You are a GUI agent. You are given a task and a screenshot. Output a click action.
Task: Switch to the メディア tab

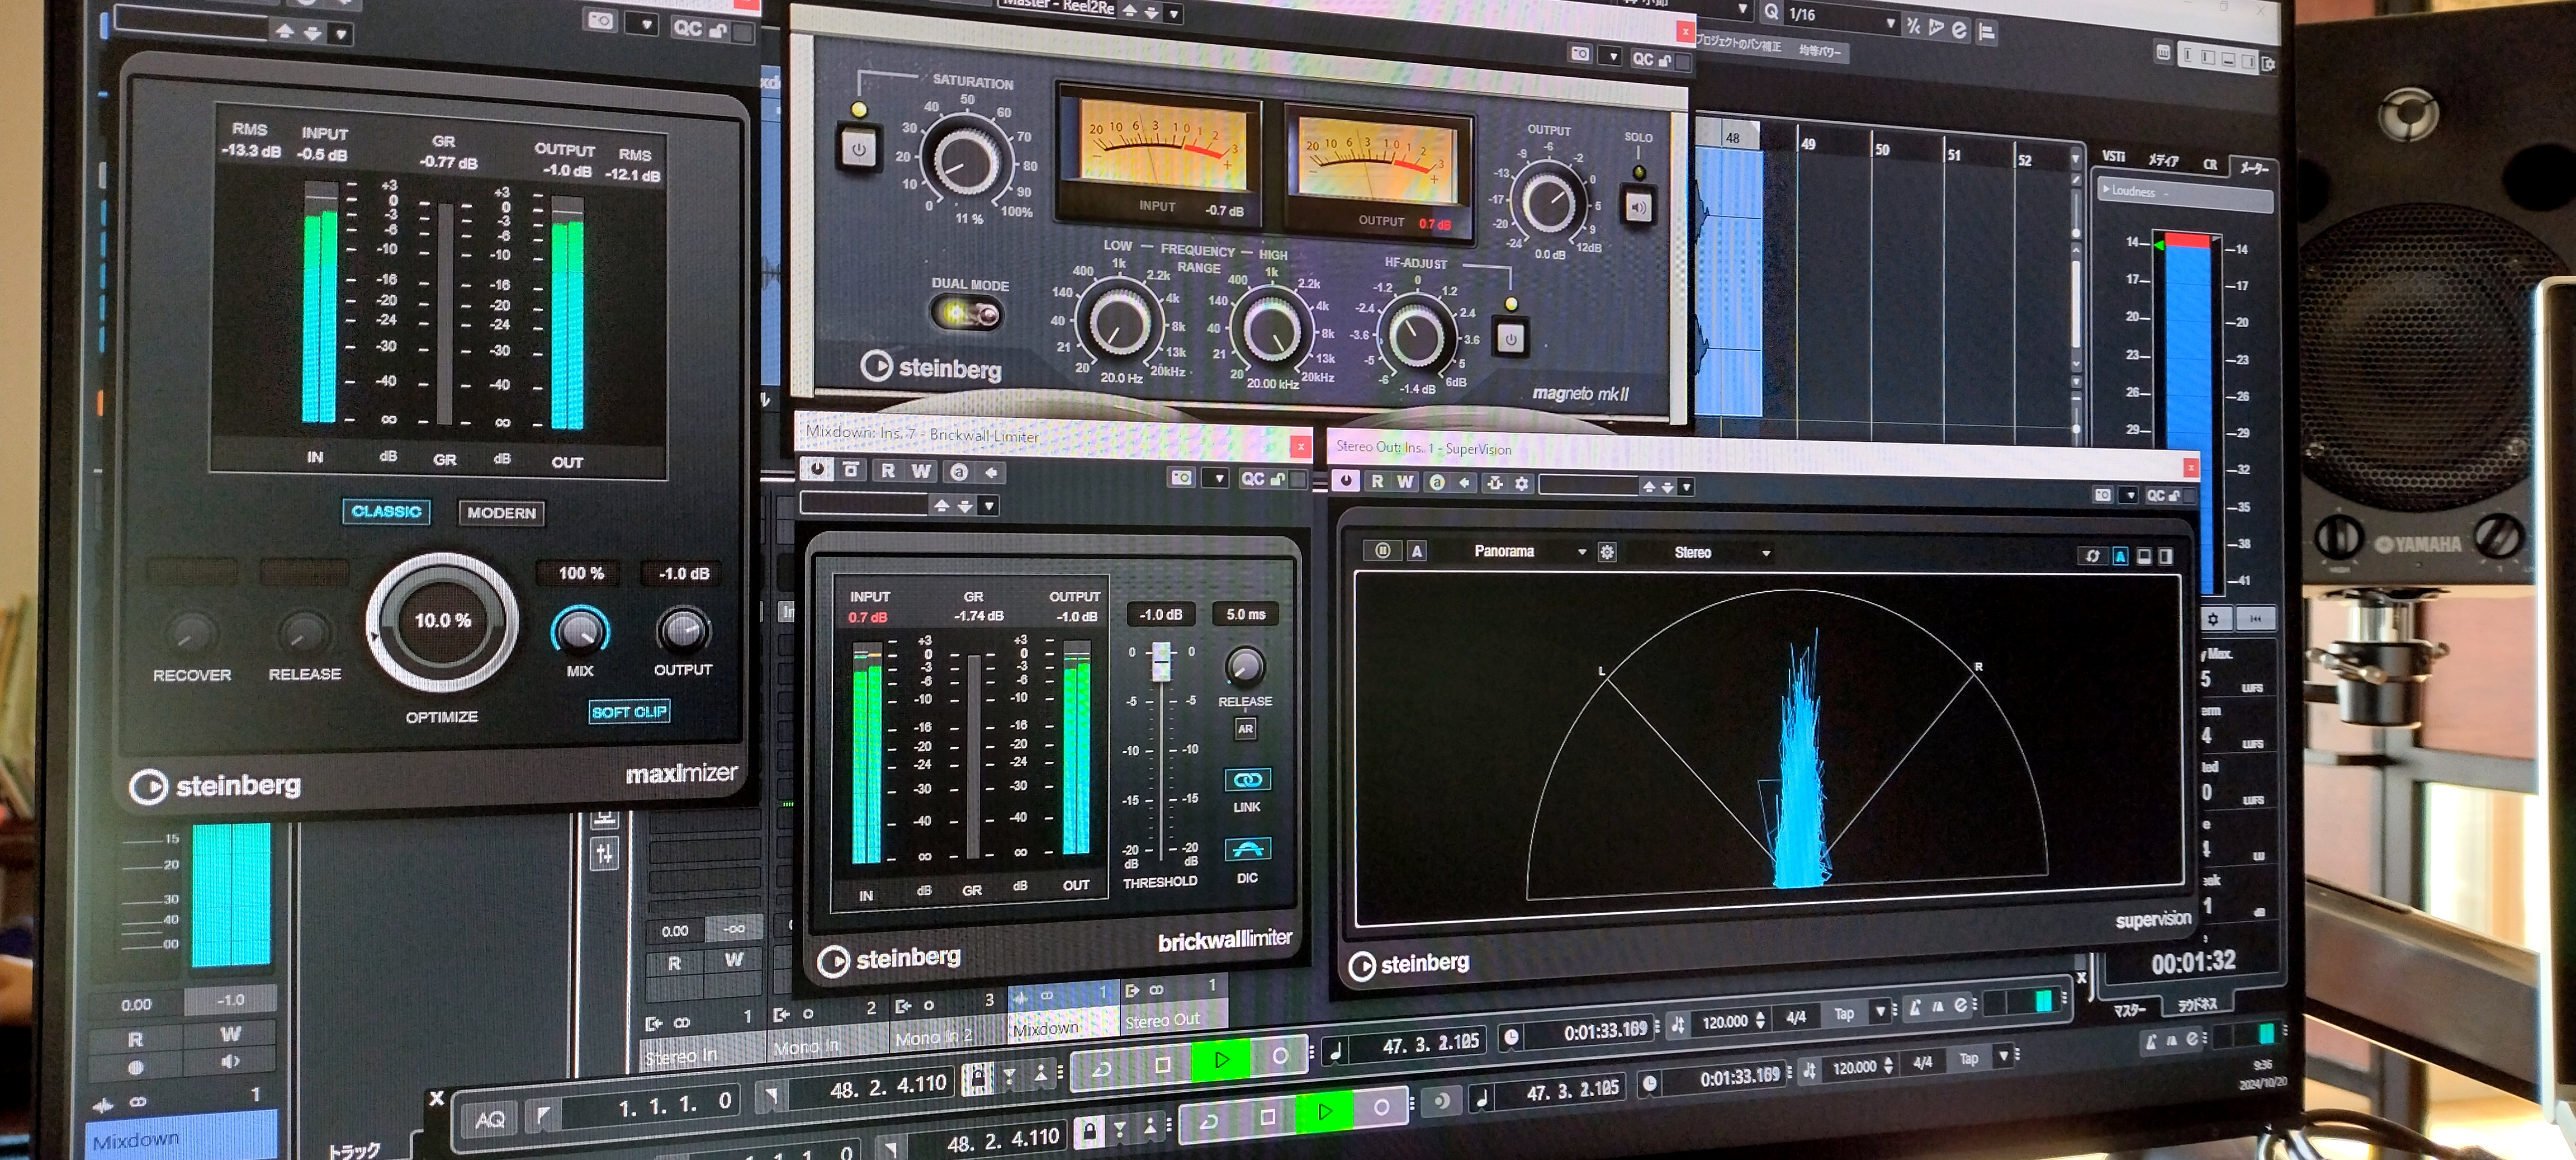[x=2164, y=159]
